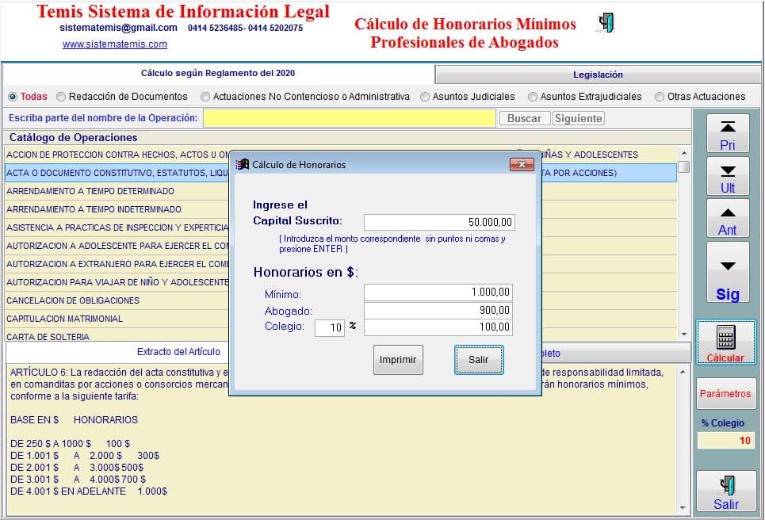Image resolution: width=765 pixels, height=520 pixels.
Task: Click the exit door icon in header
Action: click(606, 24)
